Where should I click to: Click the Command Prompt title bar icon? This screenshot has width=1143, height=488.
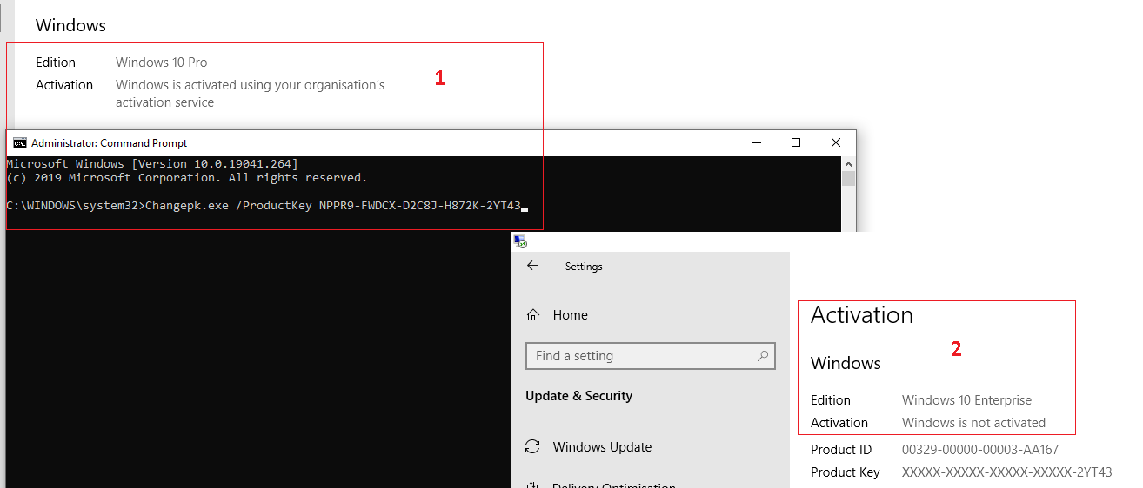(20, 143)
